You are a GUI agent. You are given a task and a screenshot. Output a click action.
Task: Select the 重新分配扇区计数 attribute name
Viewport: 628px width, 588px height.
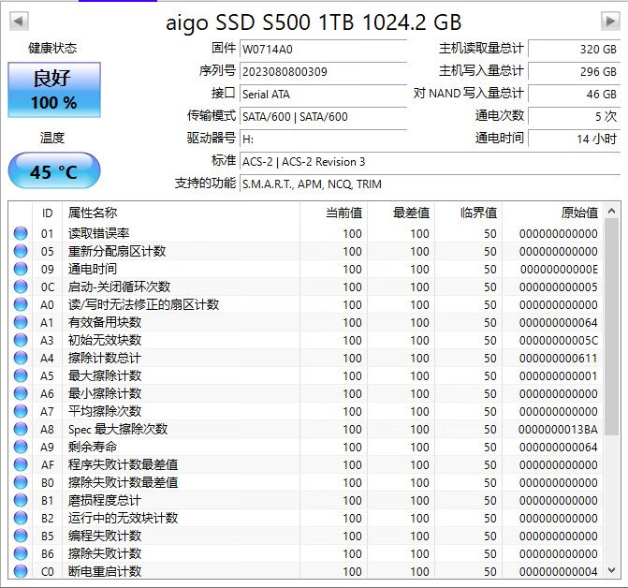click(x=117, y=251)
